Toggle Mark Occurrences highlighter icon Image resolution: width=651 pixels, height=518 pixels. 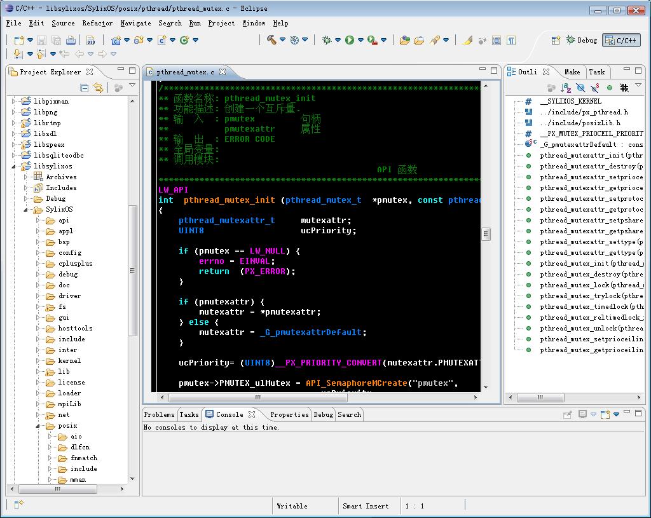coord(467,40)
